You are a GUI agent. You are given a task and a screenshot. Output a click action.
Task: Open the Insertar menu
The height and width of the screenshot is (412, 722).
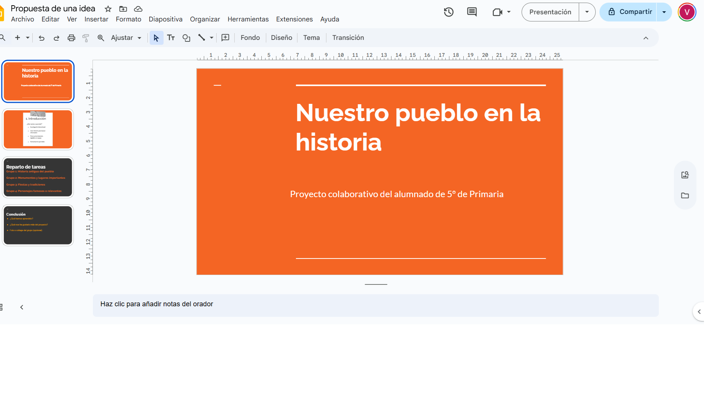click(x=96, y=19)
